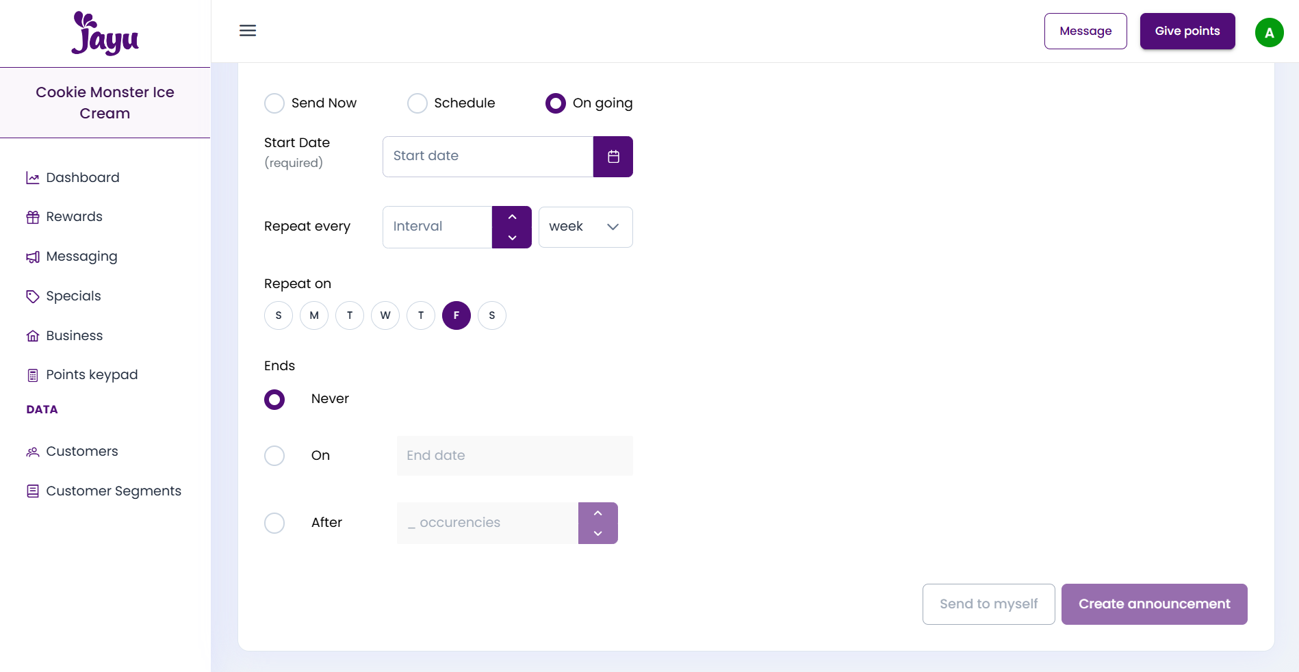
Task: Toggle Monday in the Repeat on days
Action: pos(314,315)
